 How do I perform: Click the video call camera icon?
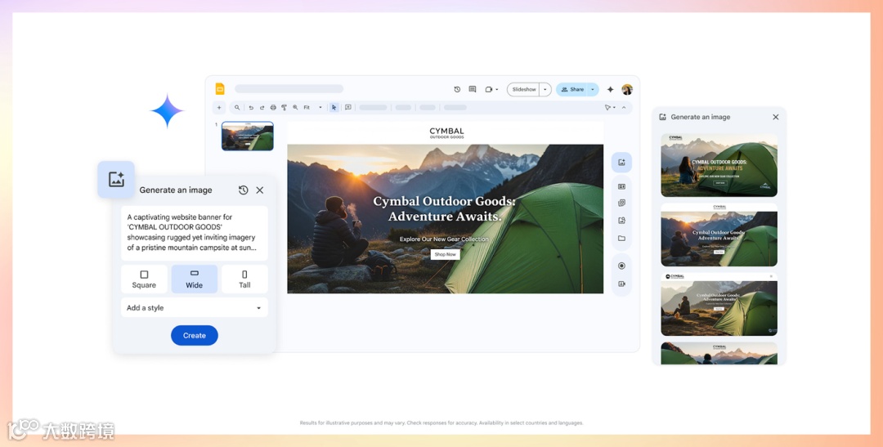[x=489, y=90]
